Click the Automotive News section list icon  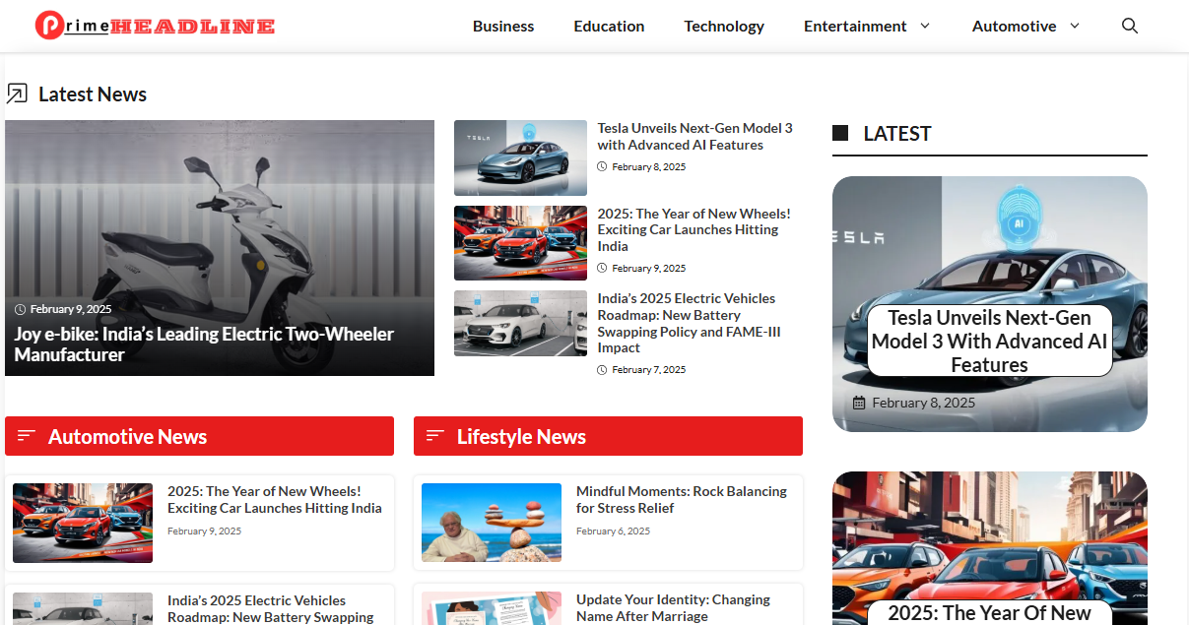coord(27,436)
